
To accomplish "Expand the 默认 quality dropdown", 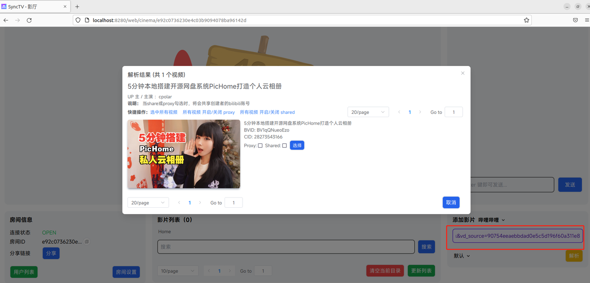I will coord(462,256).
